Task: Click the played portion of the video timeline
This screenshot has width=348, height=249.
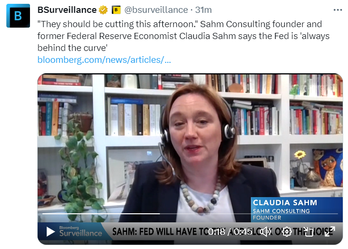Action: [x=101, y=214]
